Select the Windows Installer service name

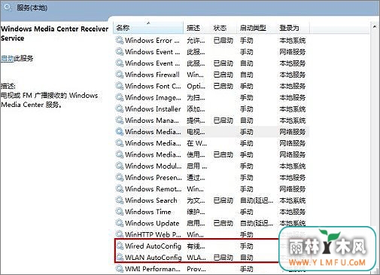coord(153,108)
